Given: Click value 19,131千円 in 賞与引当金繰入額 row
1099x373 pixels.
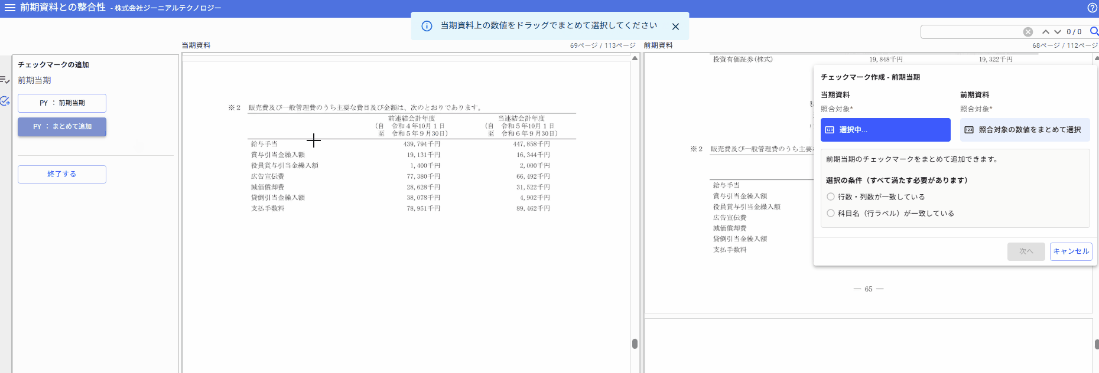Looking at the screenshot, I should [x=423, y=155].
